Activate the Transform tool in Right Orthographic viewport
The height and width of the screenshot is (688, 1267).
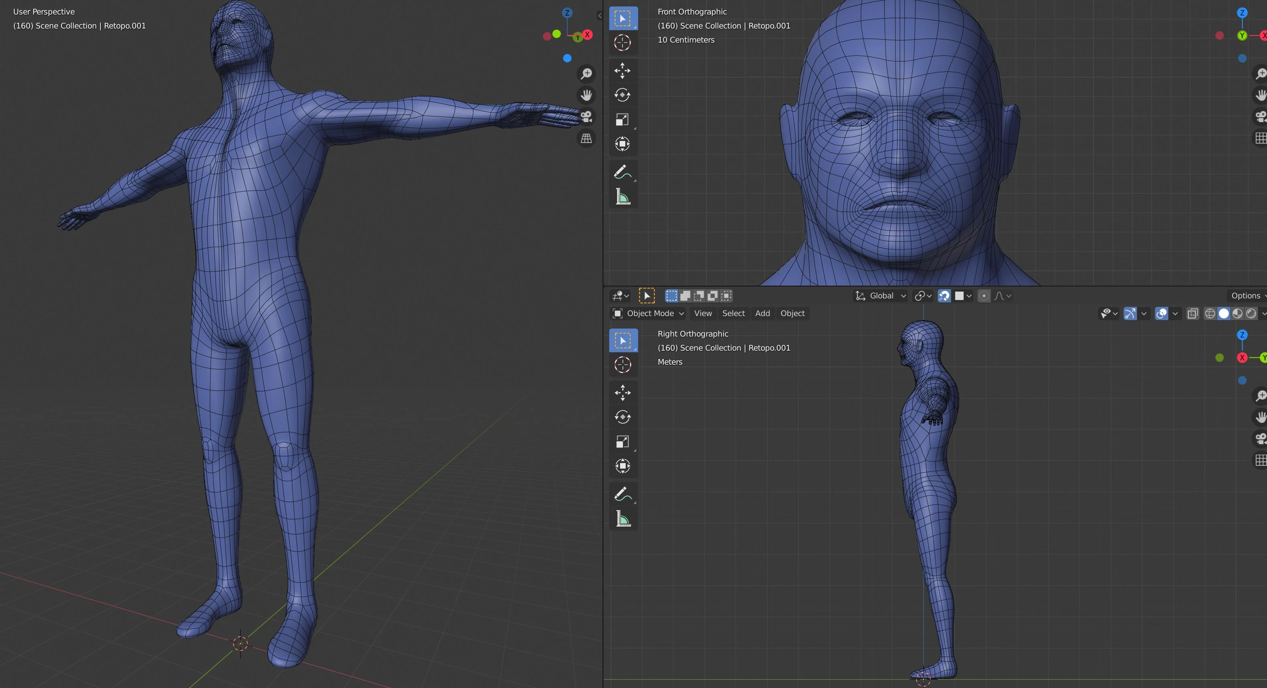pos(623,466)
